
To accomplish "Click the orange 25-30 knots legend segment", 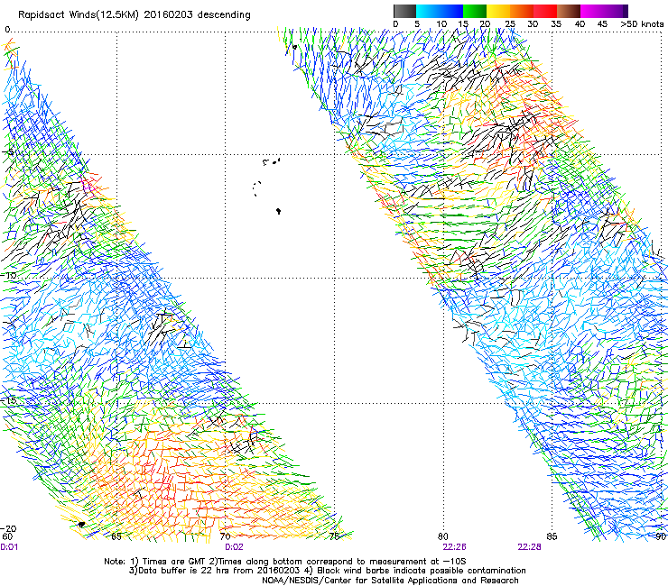I will (522, 11).
